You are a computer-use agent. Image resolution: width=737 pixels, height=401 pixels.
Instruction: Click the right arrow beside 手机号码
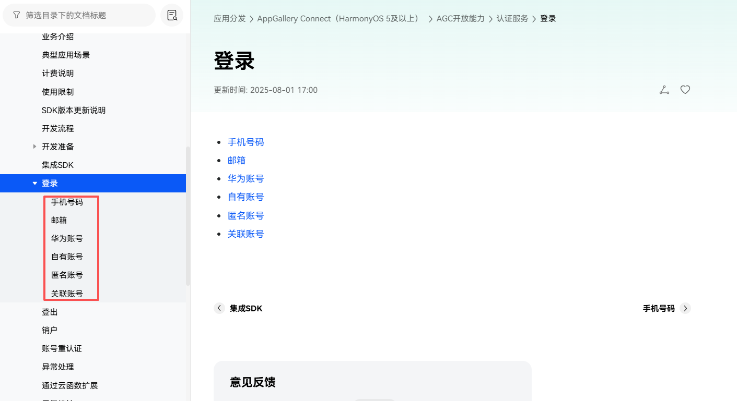[x=685, y=308]
